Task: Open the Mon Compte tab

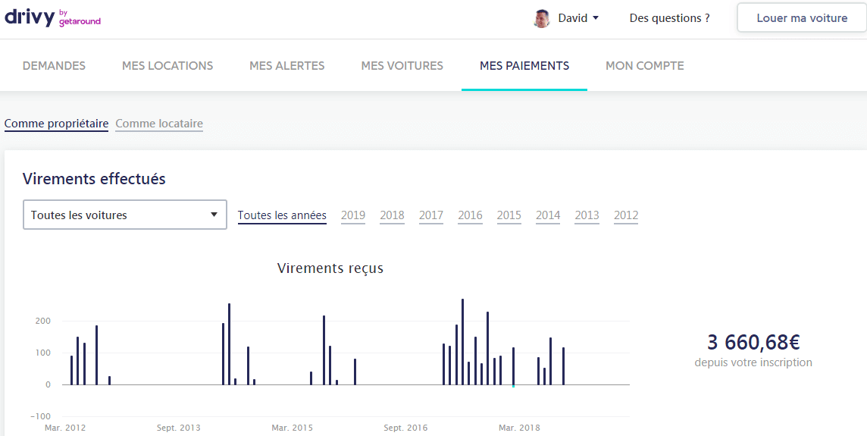Action: click(644, 66)
